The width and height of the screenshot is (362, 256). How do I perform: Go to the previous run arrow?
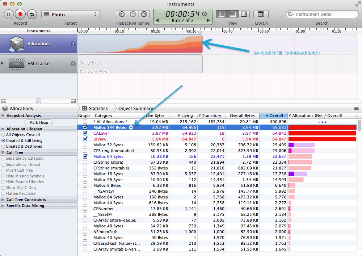point(157,20)
